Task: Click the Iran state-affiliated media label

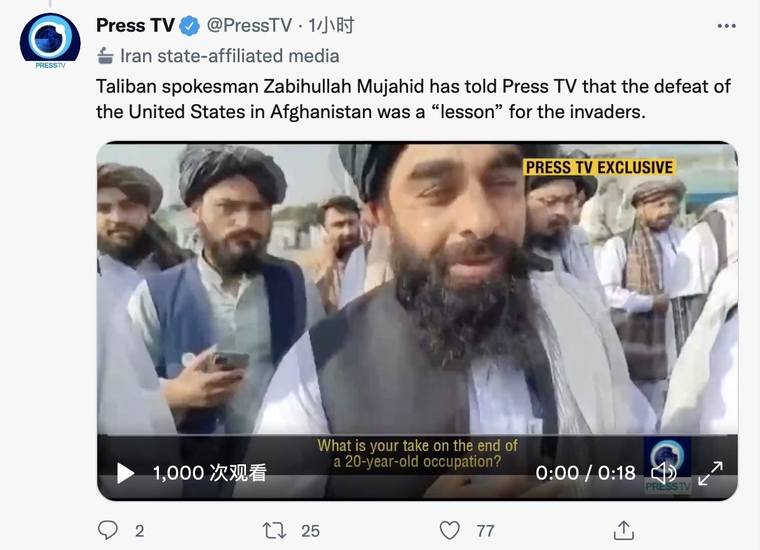Action: pyautogui.click(x=230, y=56)
